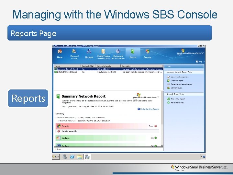233x175 pixels.
Task: Click the Detailed Network Report row icon
Action: 55,72
